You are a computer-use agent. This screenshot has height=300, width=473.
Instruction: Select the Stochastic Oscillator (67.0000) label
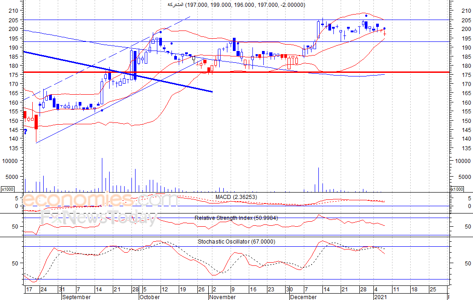236,242
